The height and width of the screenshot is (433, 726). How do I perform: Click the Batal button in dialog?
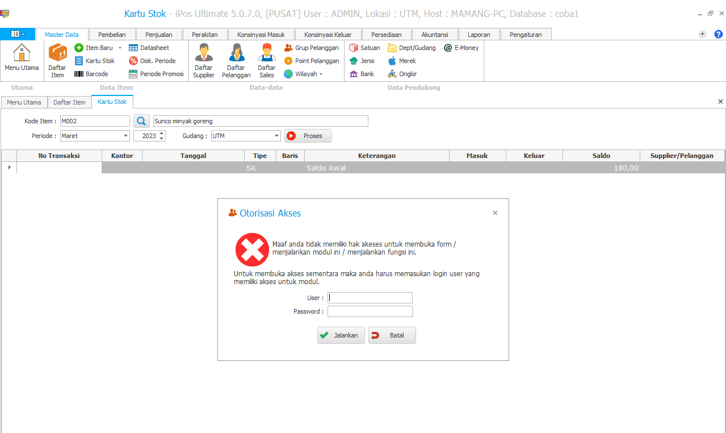coord(392,335)
